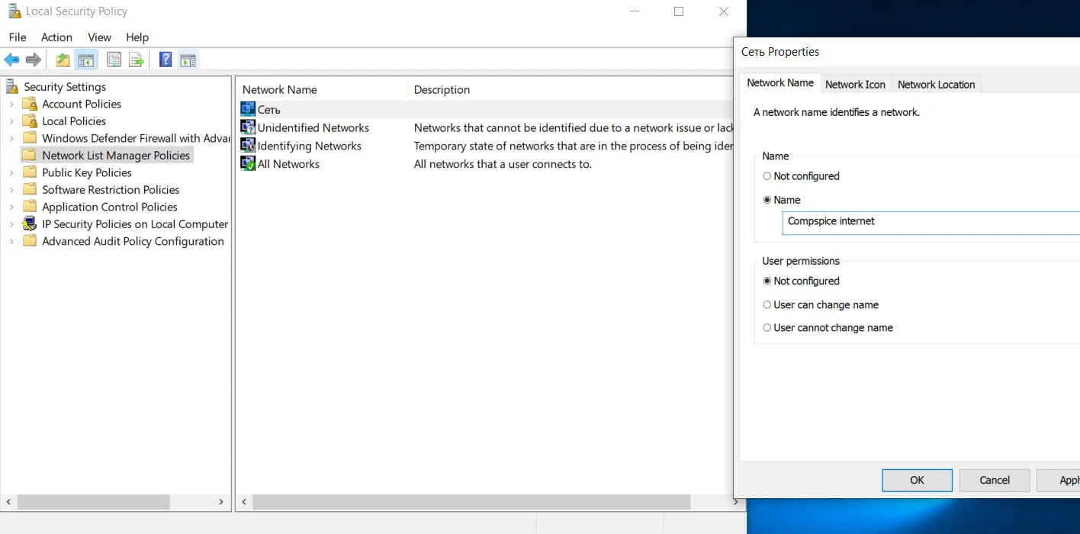Click the Public Key Policies folder icon
This screenshot has height=534, width=1080.
coord(30,172)
